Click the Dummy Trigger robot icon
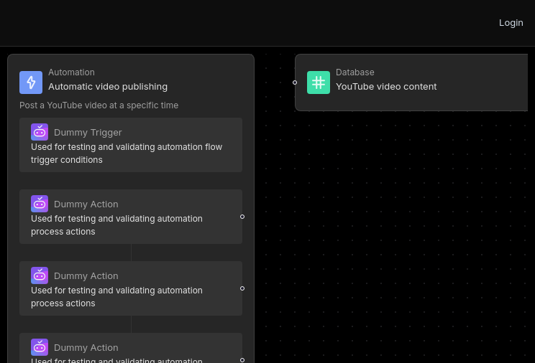Screen dimensions: 535x363 tap(40, 132)
